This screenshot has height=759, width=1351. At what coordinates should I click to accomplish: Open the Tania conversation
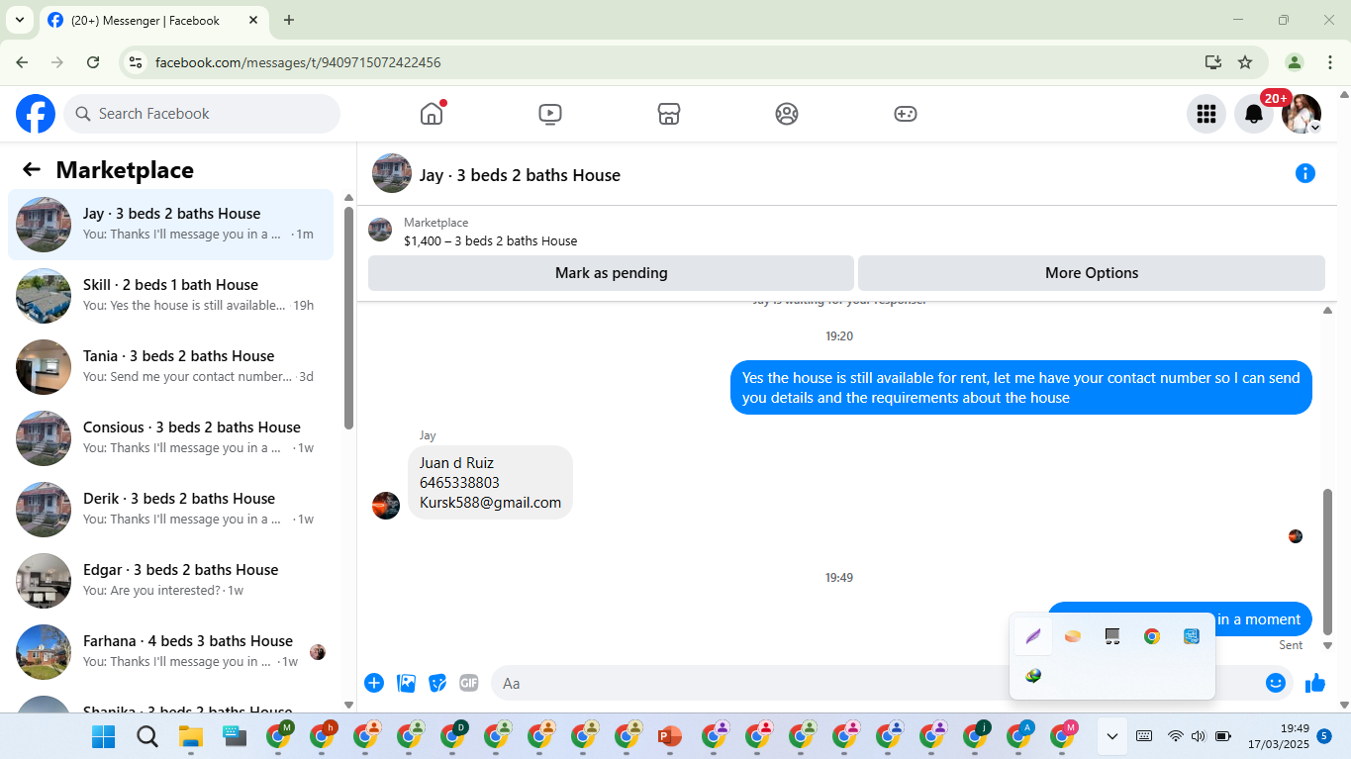pos(170,367)
